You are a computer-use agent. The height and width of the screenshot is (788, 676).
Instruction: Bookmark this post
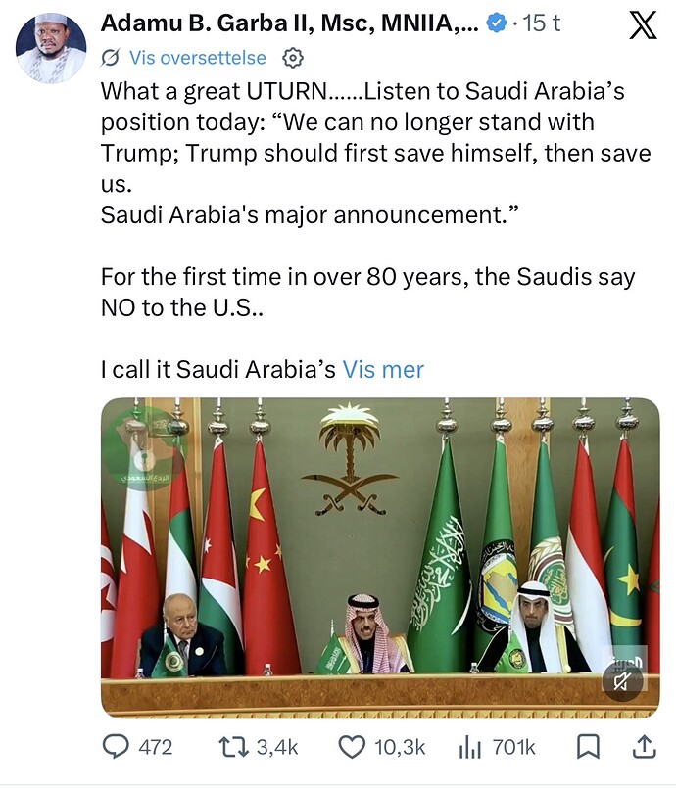588,747
